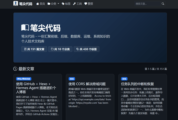Click the home icon beside 首页
Viewport: 178px width, 120px height.
click(x=38, y=4)
